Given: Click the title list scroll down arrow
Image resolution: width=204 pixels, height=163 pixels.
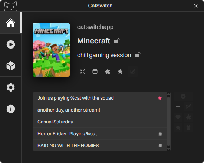Looking at the screenshot, I should [168, 149].
